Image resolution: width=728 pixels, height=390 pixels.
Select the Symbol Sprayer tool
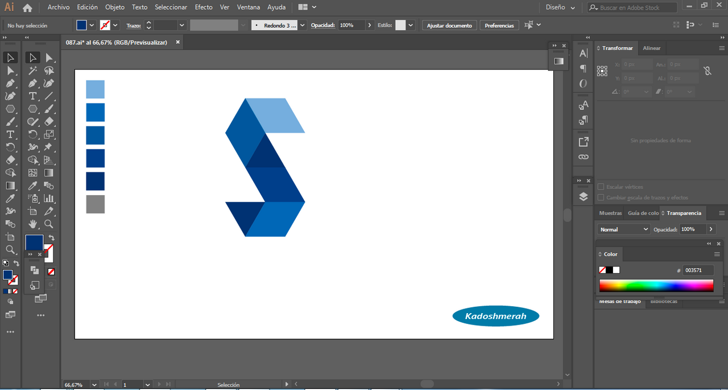pyautogui.click(x=33, y=199)
